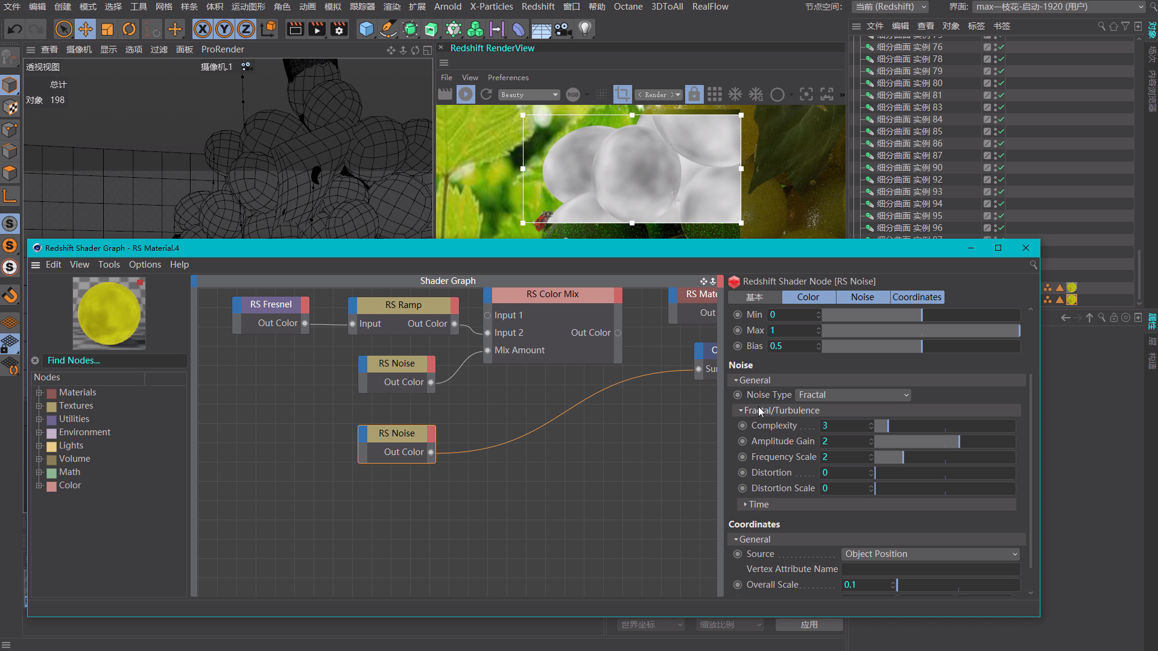1158x651 pixels.
Task: Click the light bulb icon
Action: pyautogui.click(x=584, y=29)
